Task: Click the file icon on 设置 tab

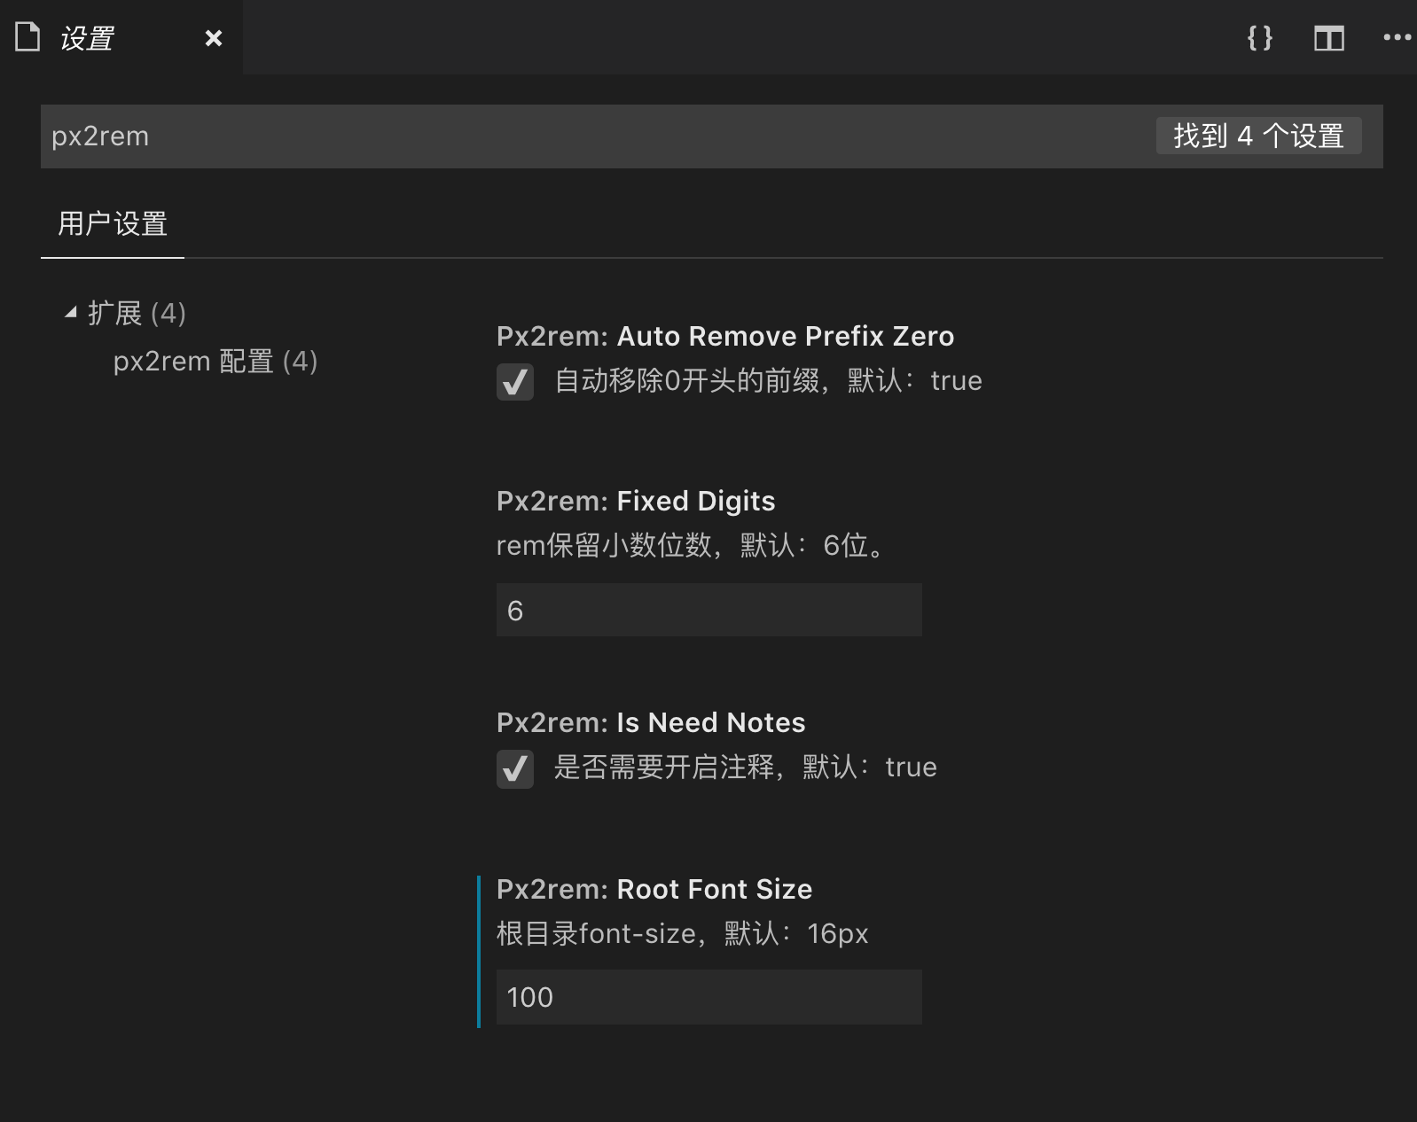Action: coord(28,37)
